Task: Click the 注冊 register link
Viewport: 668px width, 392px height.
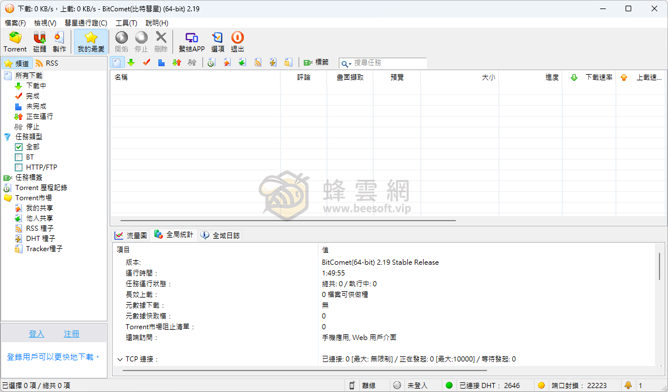Action: point(72,334)
